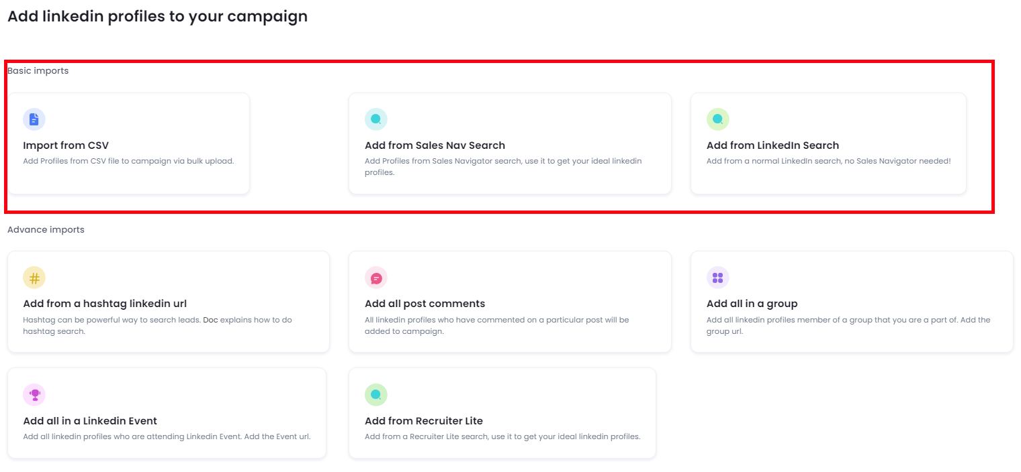
Task: Click the Advance imports section label
Action: click(x=45, y=229)
